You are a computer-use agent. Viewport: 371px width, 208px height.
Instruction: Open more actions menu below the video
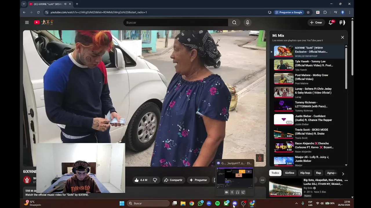[262, 180]
